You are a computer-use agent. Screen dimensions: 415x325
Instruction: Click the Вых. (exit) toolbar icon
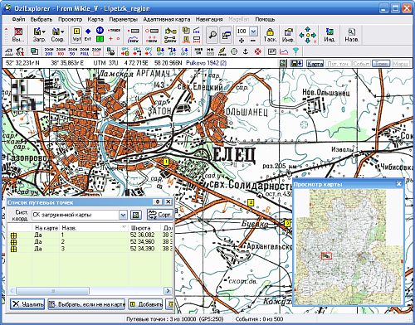tap(18, 35)
